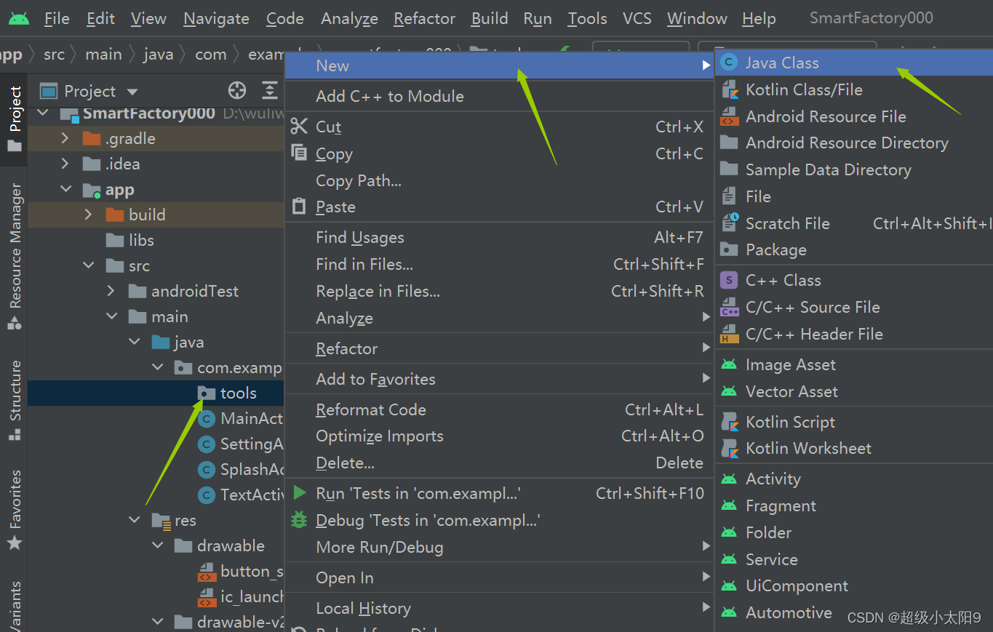
Task: Select the SmartFactory000 project root
Action: [148, 113]
